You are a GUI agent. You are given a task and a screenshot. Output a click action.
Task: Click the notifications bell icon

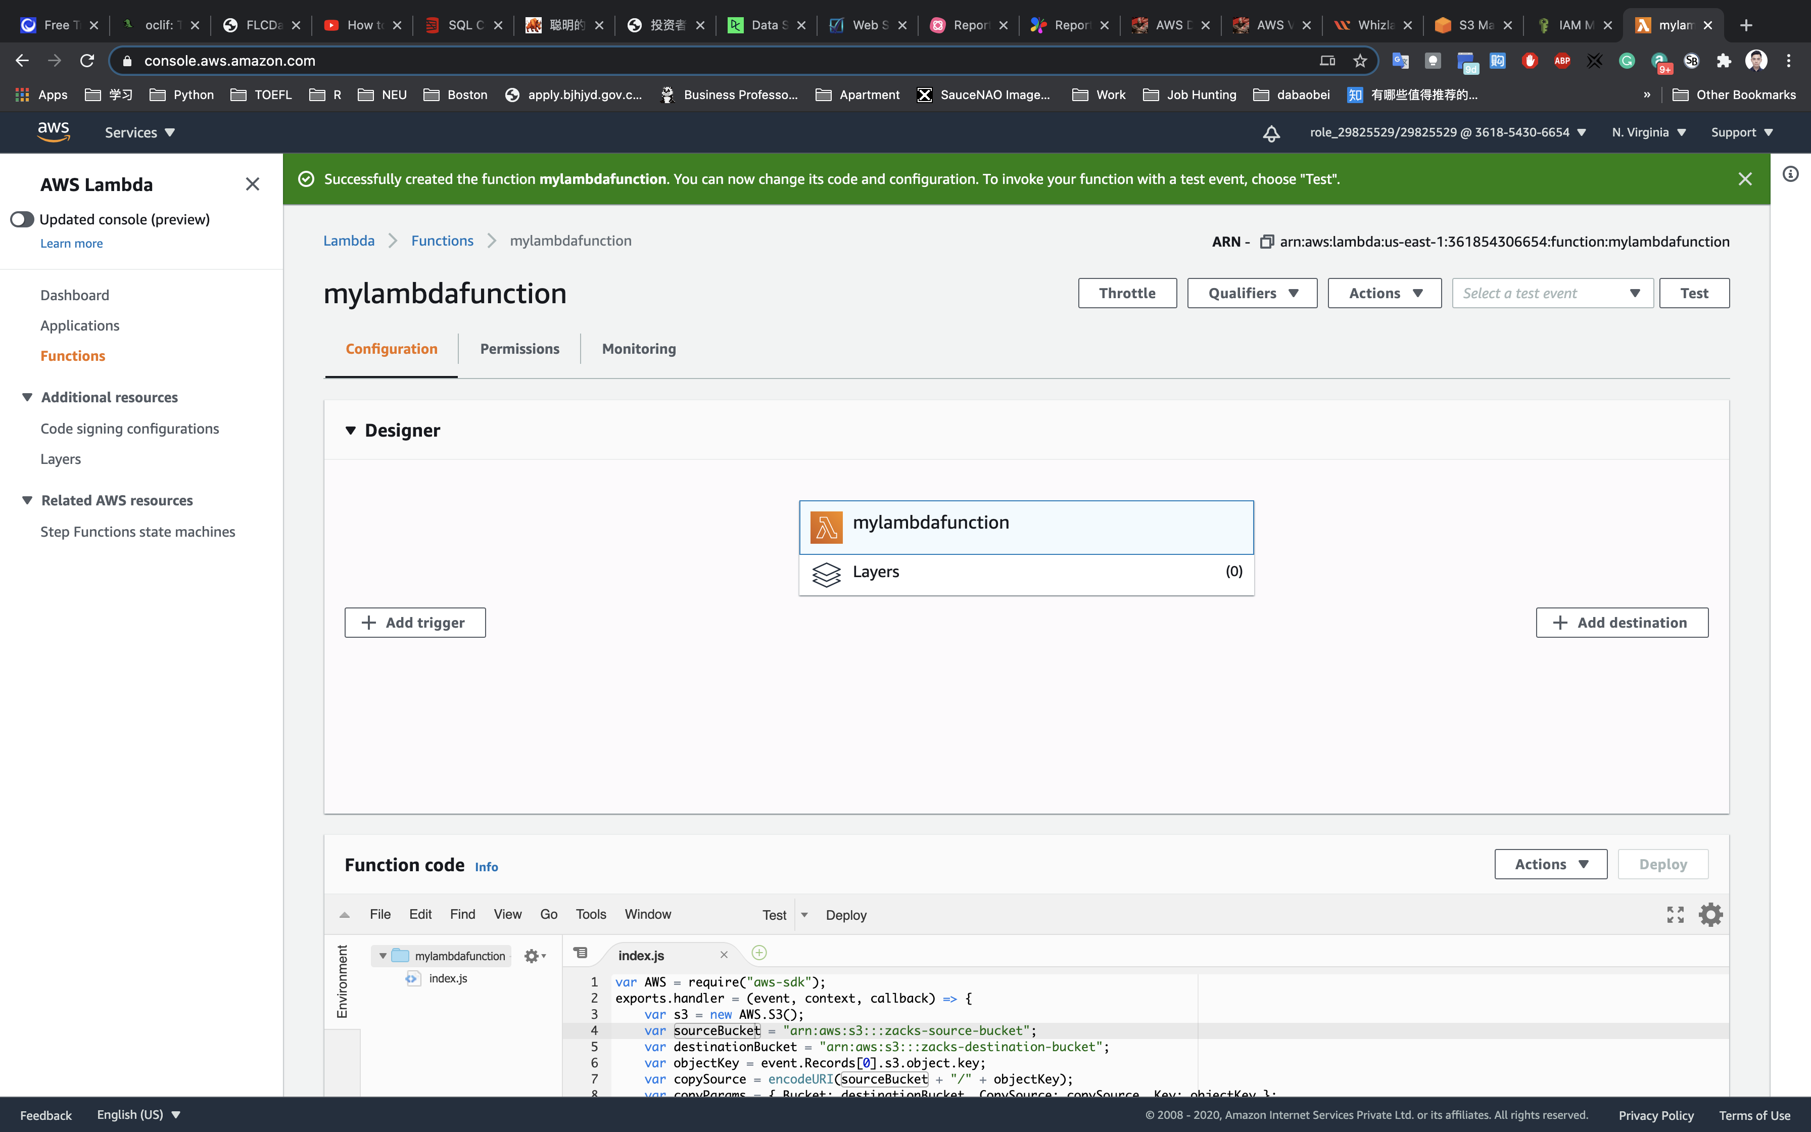pos(1271,132)
